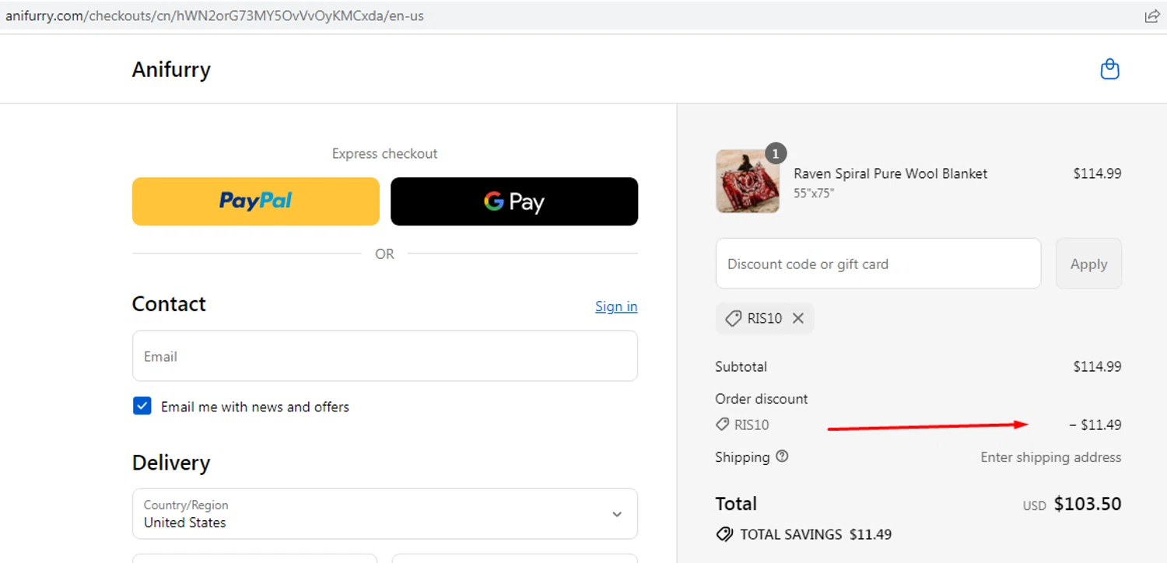
Task: Focus the Discount code or gift card field
Action: (878, 264)
